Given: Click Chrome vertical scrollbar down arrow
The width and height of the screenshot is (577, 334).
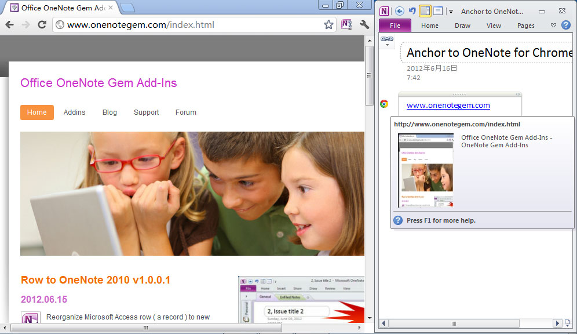Looking at the screenshot, I should point(370,318).
